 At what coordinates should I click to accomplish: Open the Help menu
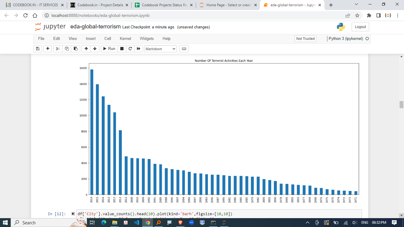click(x=167, y=38)
